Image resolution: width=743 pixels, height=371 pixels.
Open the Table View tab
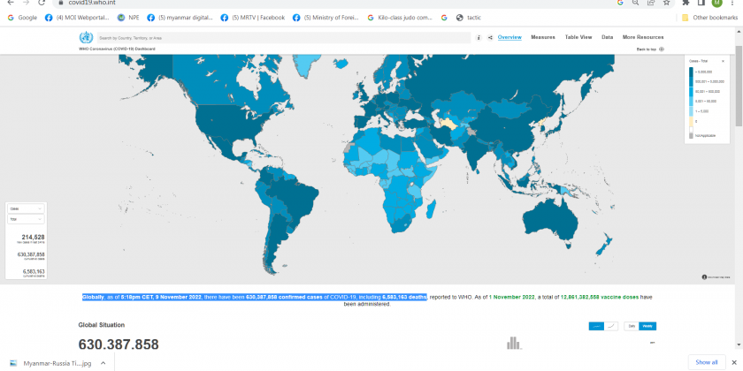pyautogui.click(x=578, y=37)
